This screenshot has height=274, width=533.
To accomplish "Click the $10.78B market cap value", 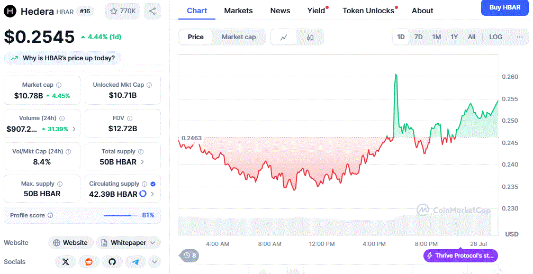I will click(x=29, y=96).
